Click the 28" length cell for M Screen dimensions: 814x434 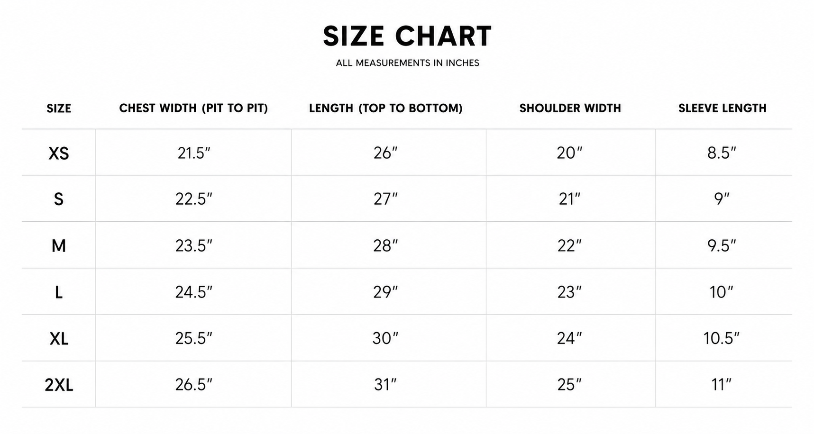(385, 245)
